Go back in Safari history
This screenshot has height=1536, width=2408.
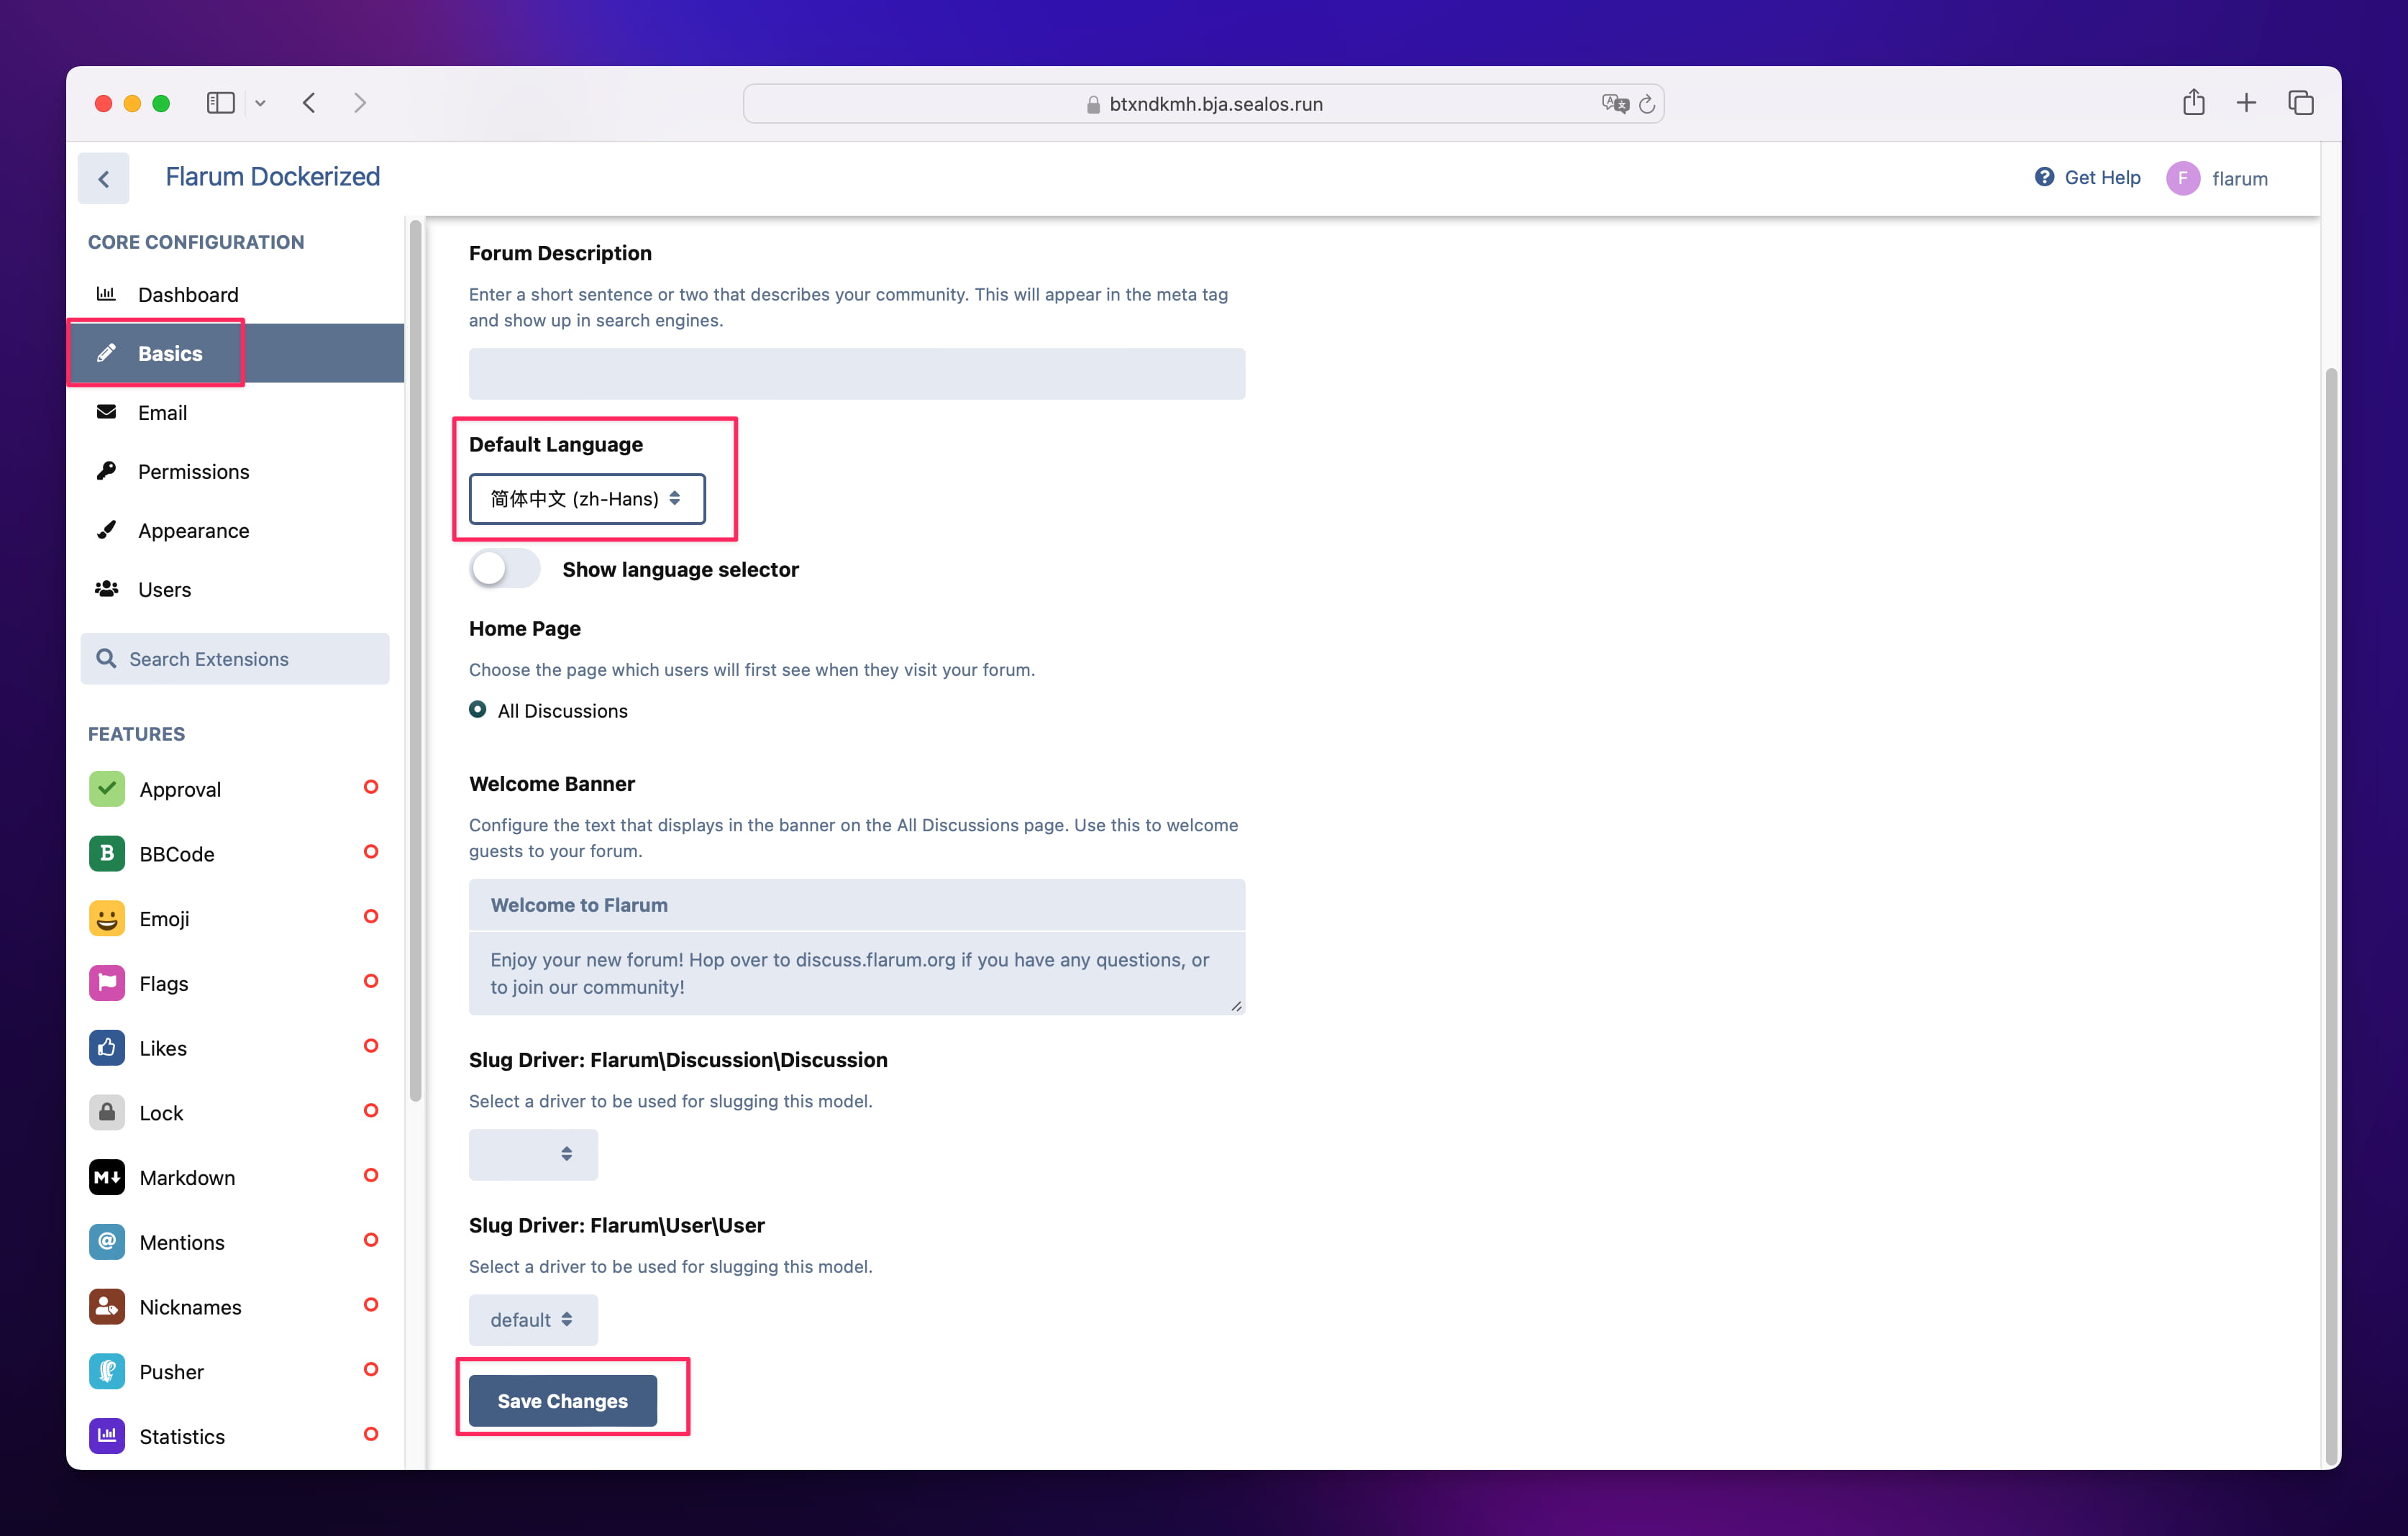tap(309, 102)
